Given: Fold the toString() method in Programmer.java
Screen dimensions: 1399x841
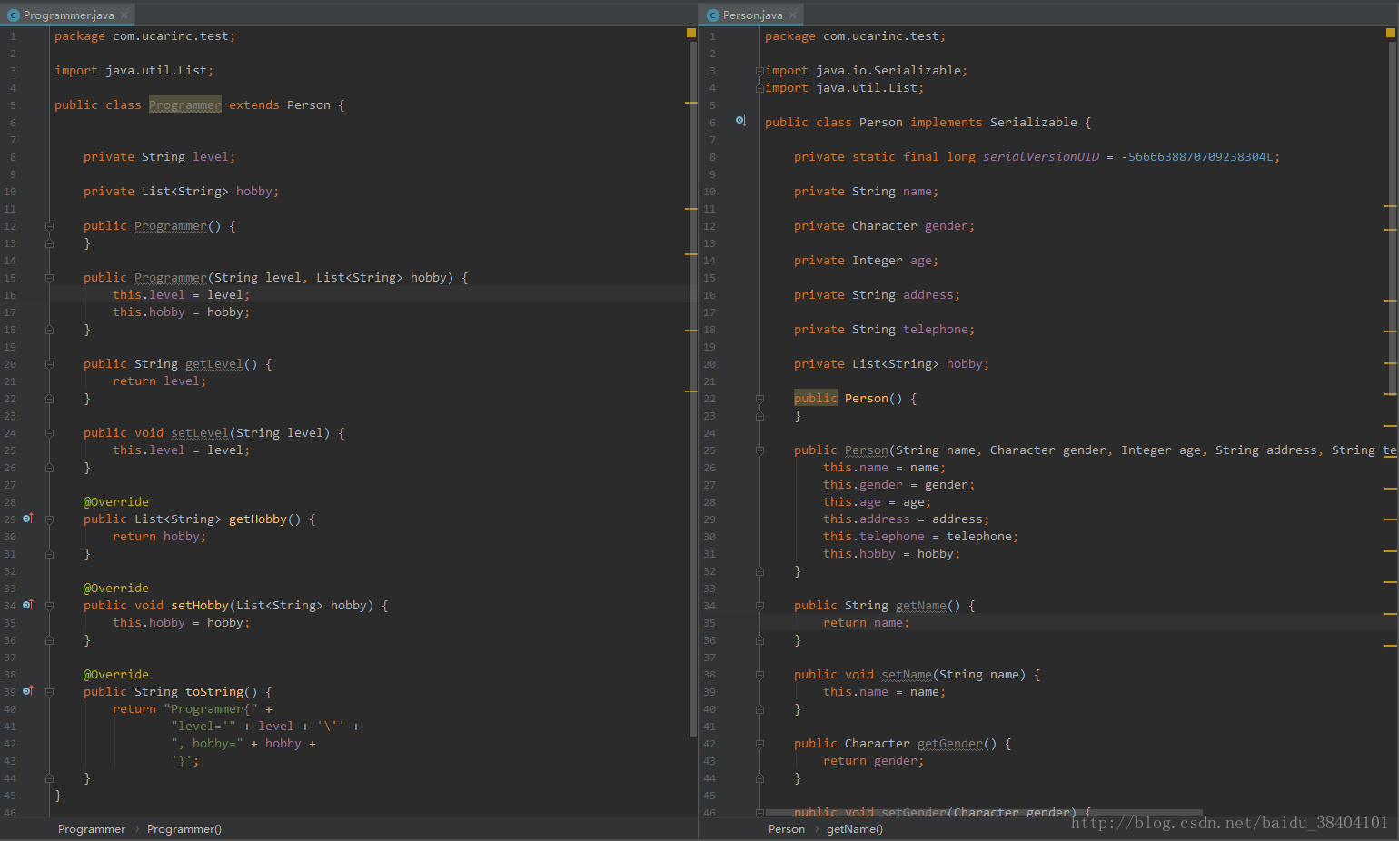Looking at the screenshot, I should [49, 692].
